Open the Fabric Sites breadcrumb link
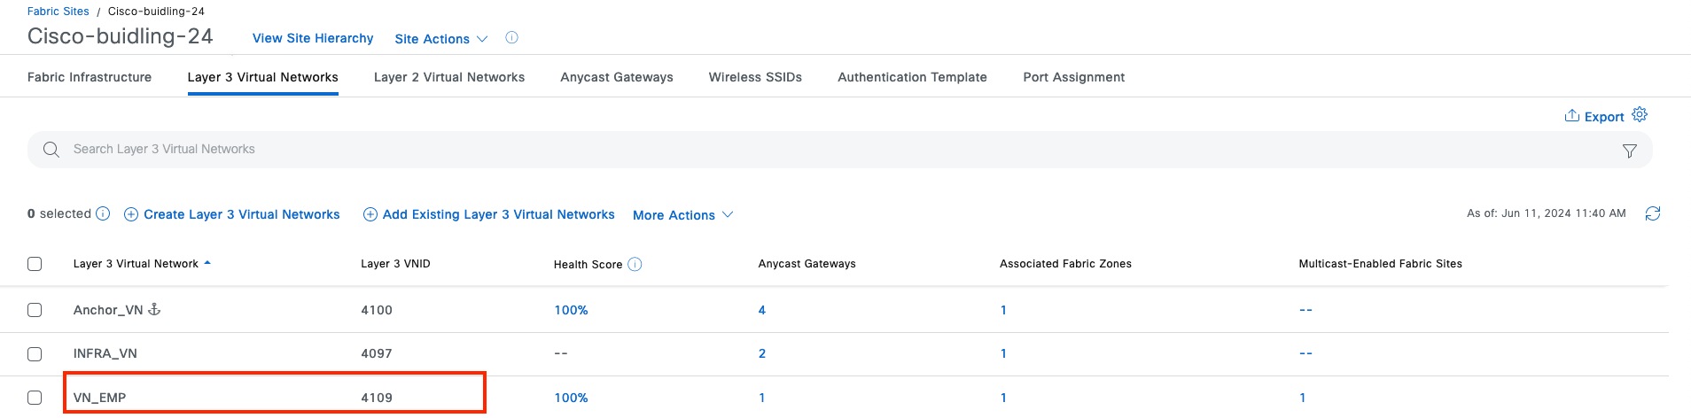This screenshot has height=418, width=1691. [x=58, y=12]
